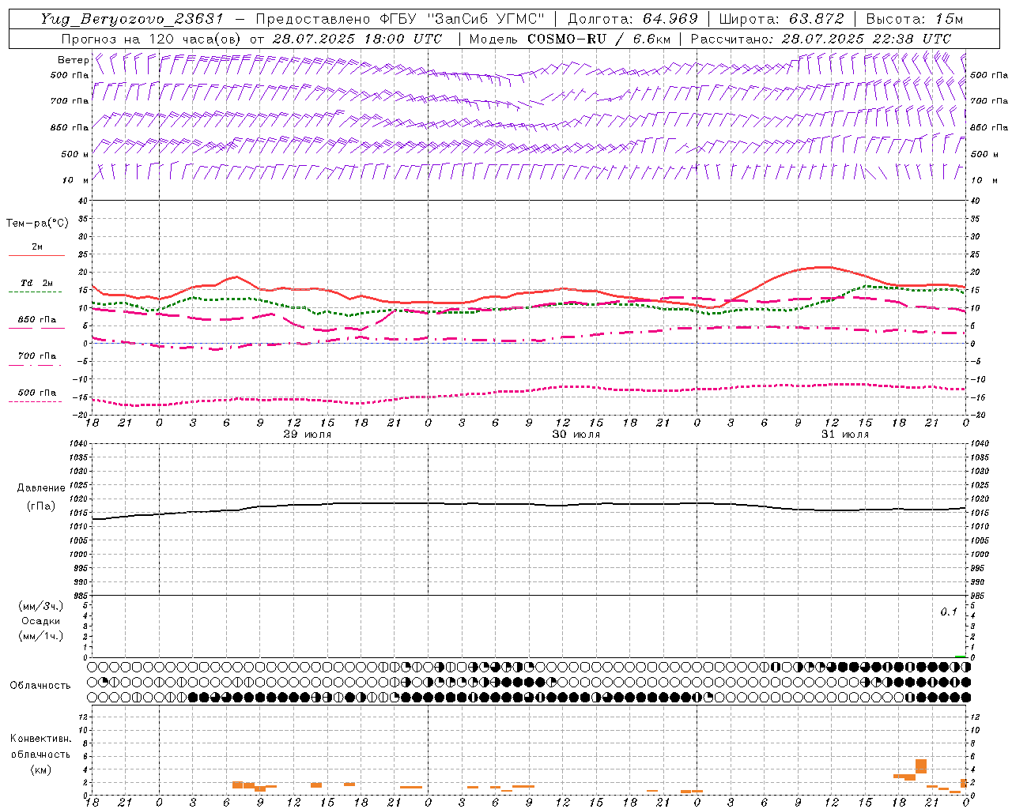This screenshot has width=1012, height=809.
Task: Click the (гПа) pressure unit label
Action: click(x=41, y=506)
